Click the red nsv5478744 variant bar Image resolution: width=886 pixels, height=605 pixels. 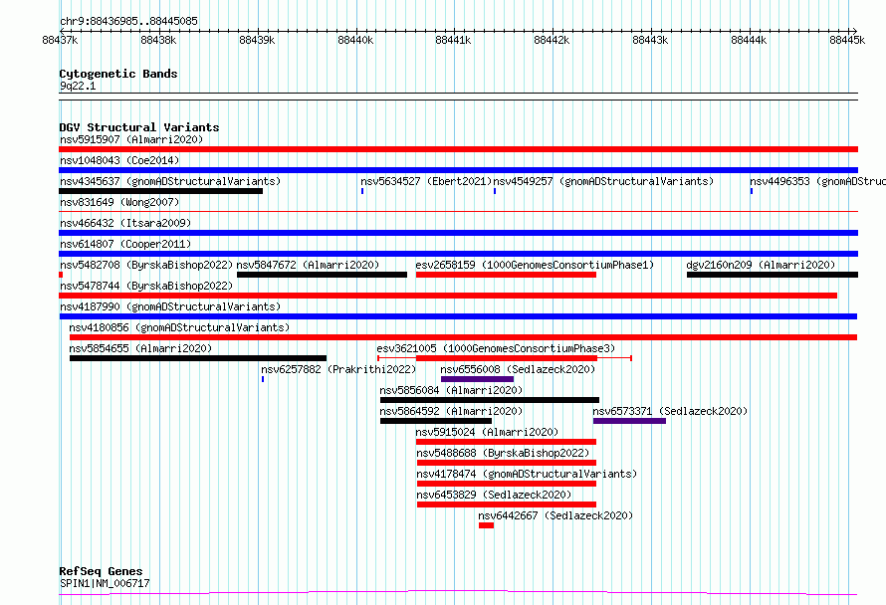coord(448,296)
